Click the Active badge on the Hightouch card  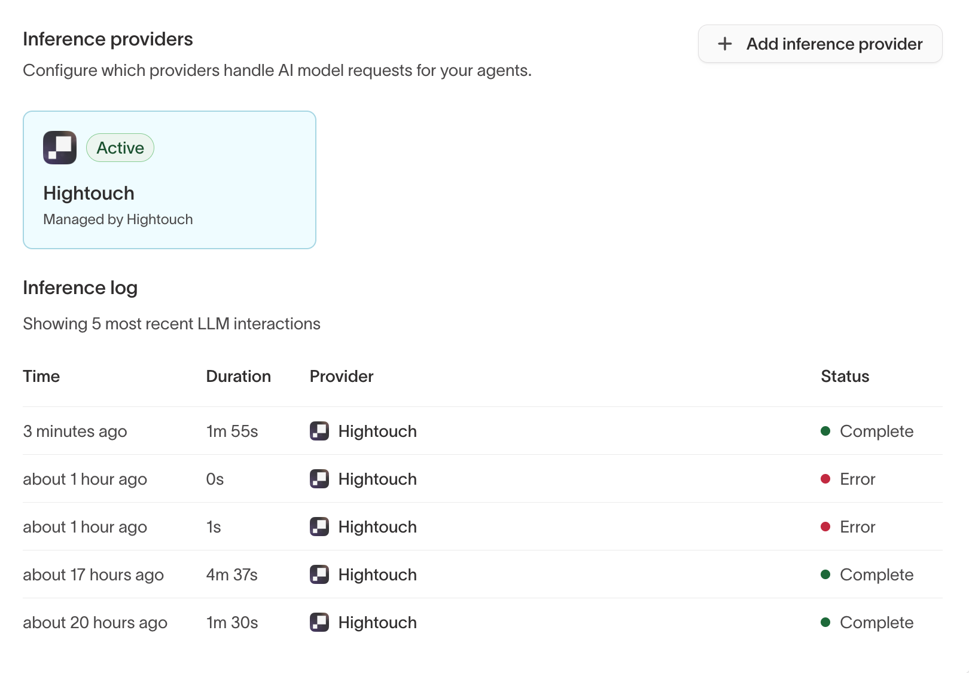click(x=120, y=148)
